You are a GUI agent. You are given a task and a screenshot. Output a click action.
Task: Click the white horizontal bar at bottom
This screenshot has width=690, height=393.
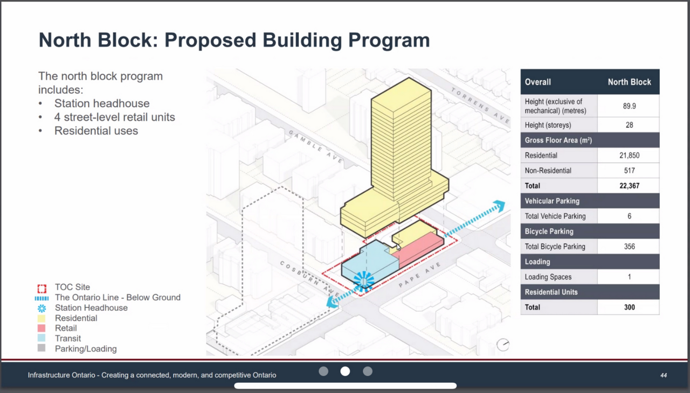[345, 385]
